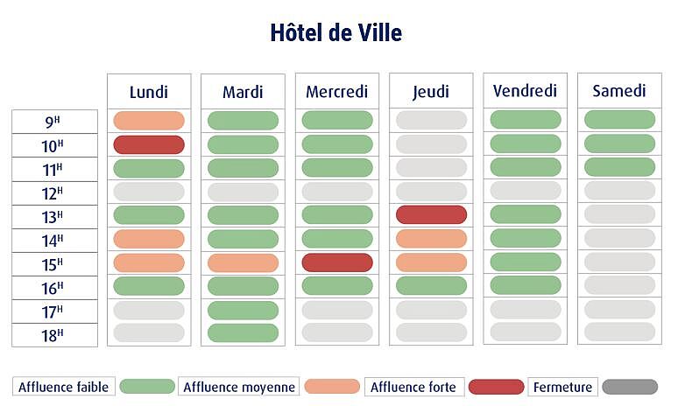Click the red Mercredi 15H slot

pos(337,262)
